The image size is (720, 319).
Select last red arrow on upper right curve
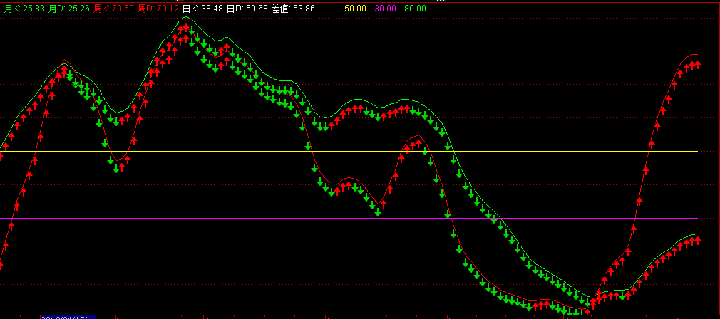tap(698, 64)
